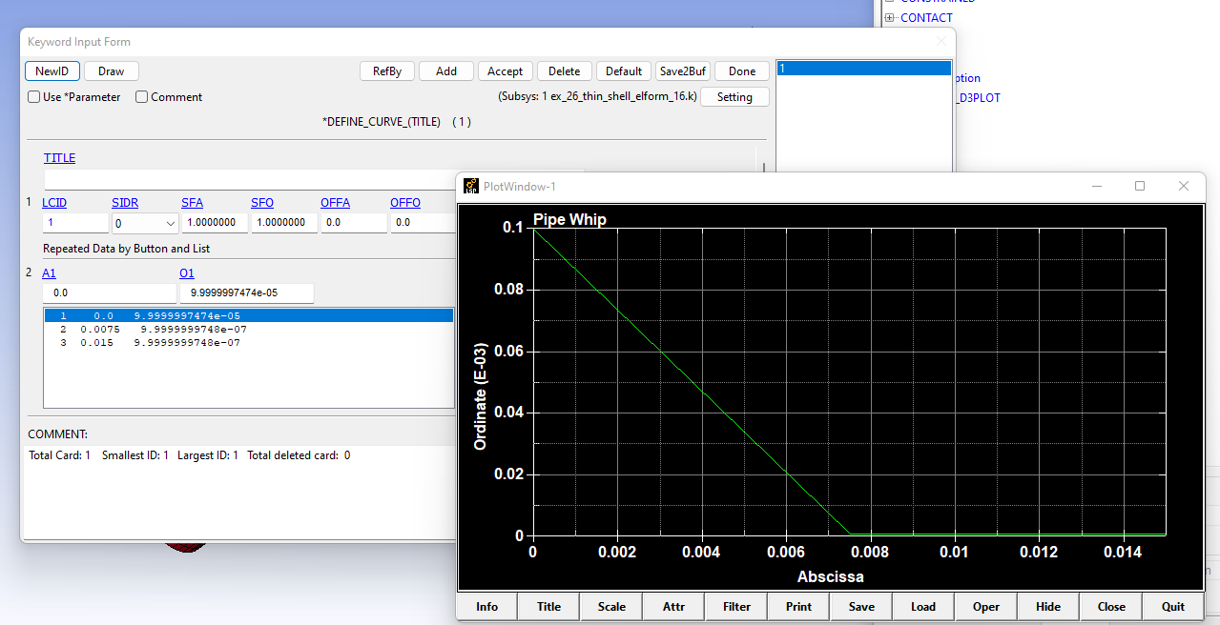This screenshot has width=1220, height=625.
Task: Select curve ID 1 in the list
Action: [x=863, y=69]
